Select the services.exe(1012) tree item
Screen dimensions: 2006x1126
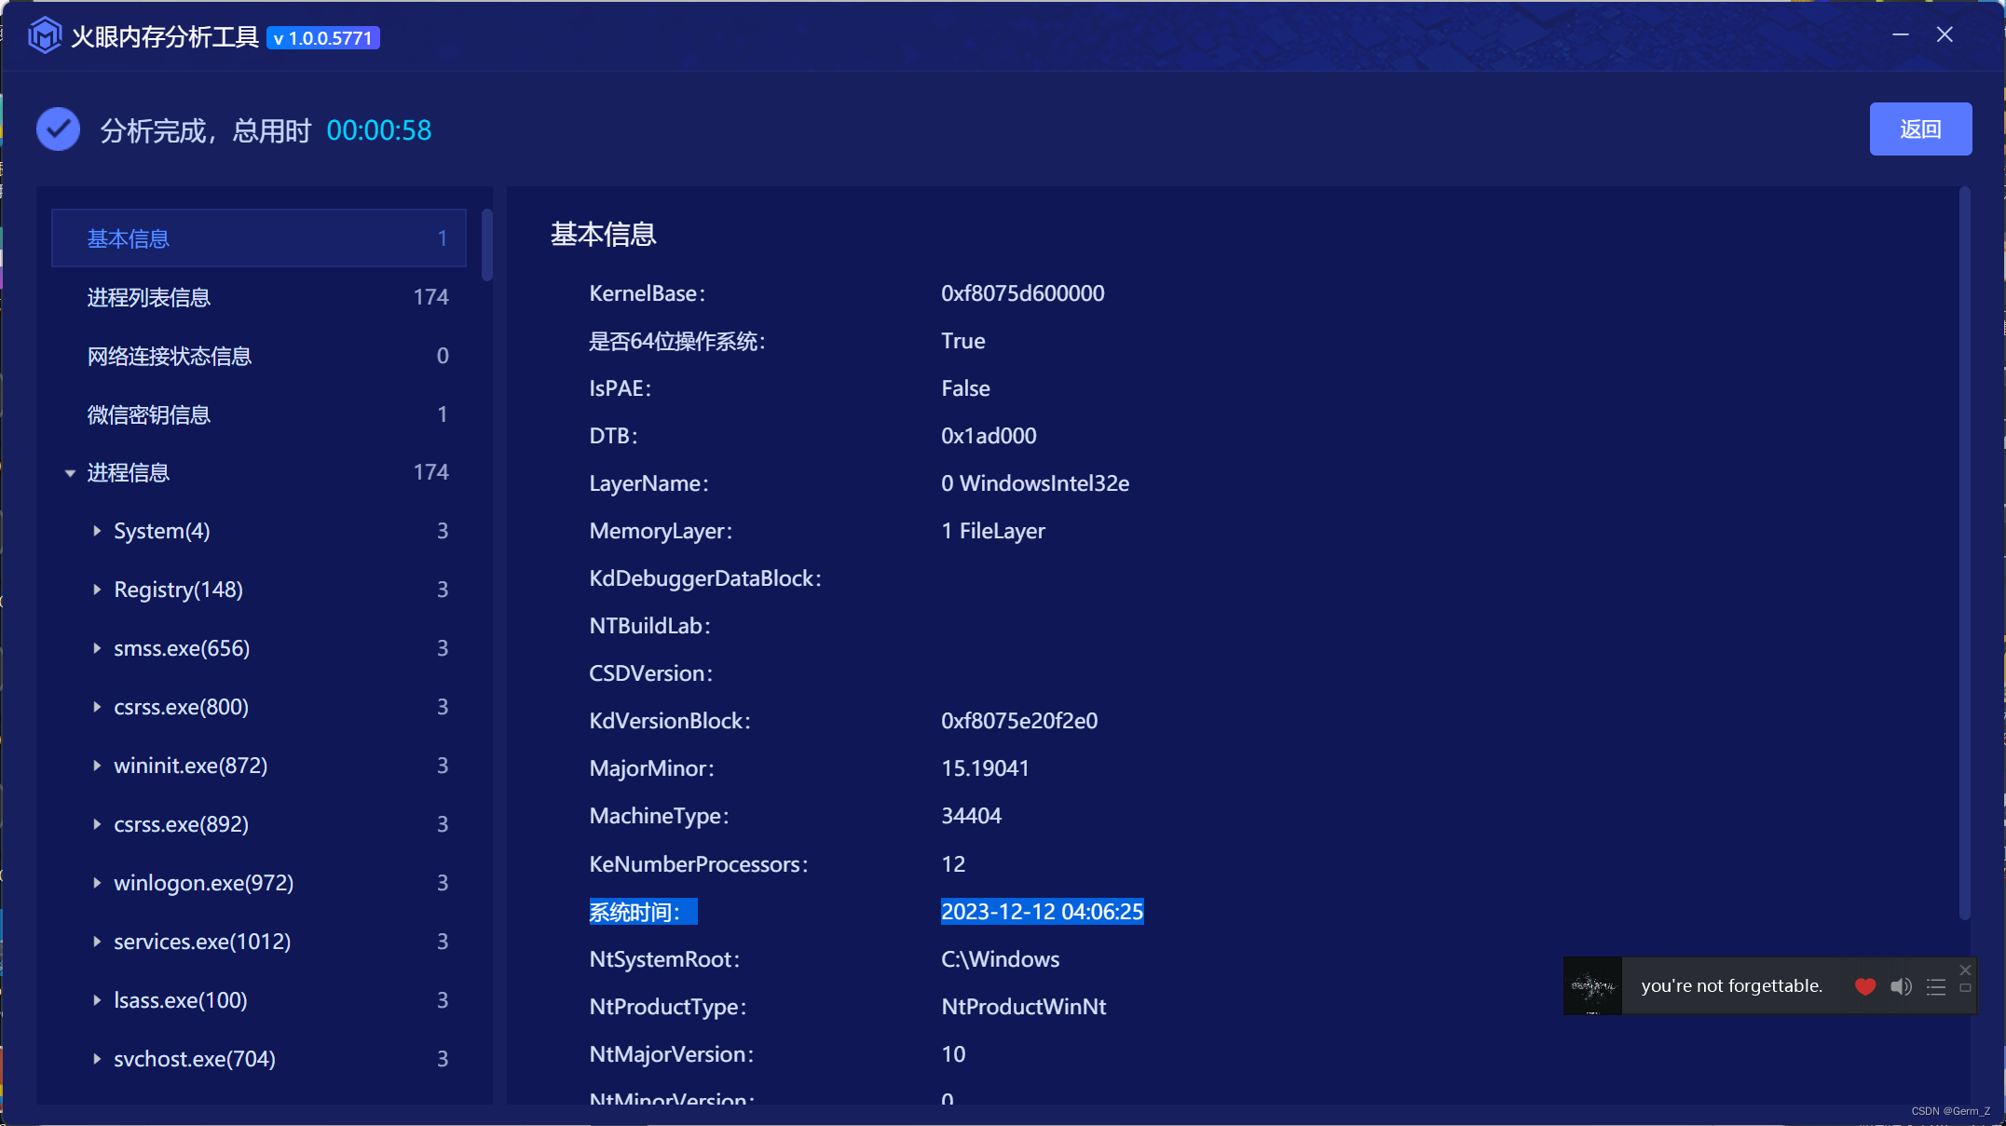pos(202,942)
